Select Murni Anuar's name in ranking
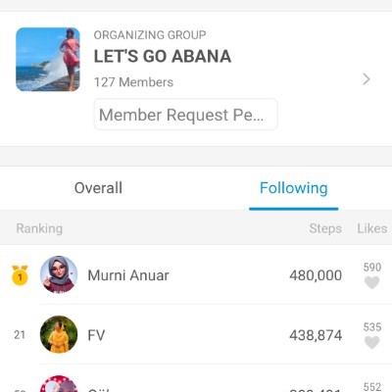This screenshot has height=392, width=392. coord(128,275)
